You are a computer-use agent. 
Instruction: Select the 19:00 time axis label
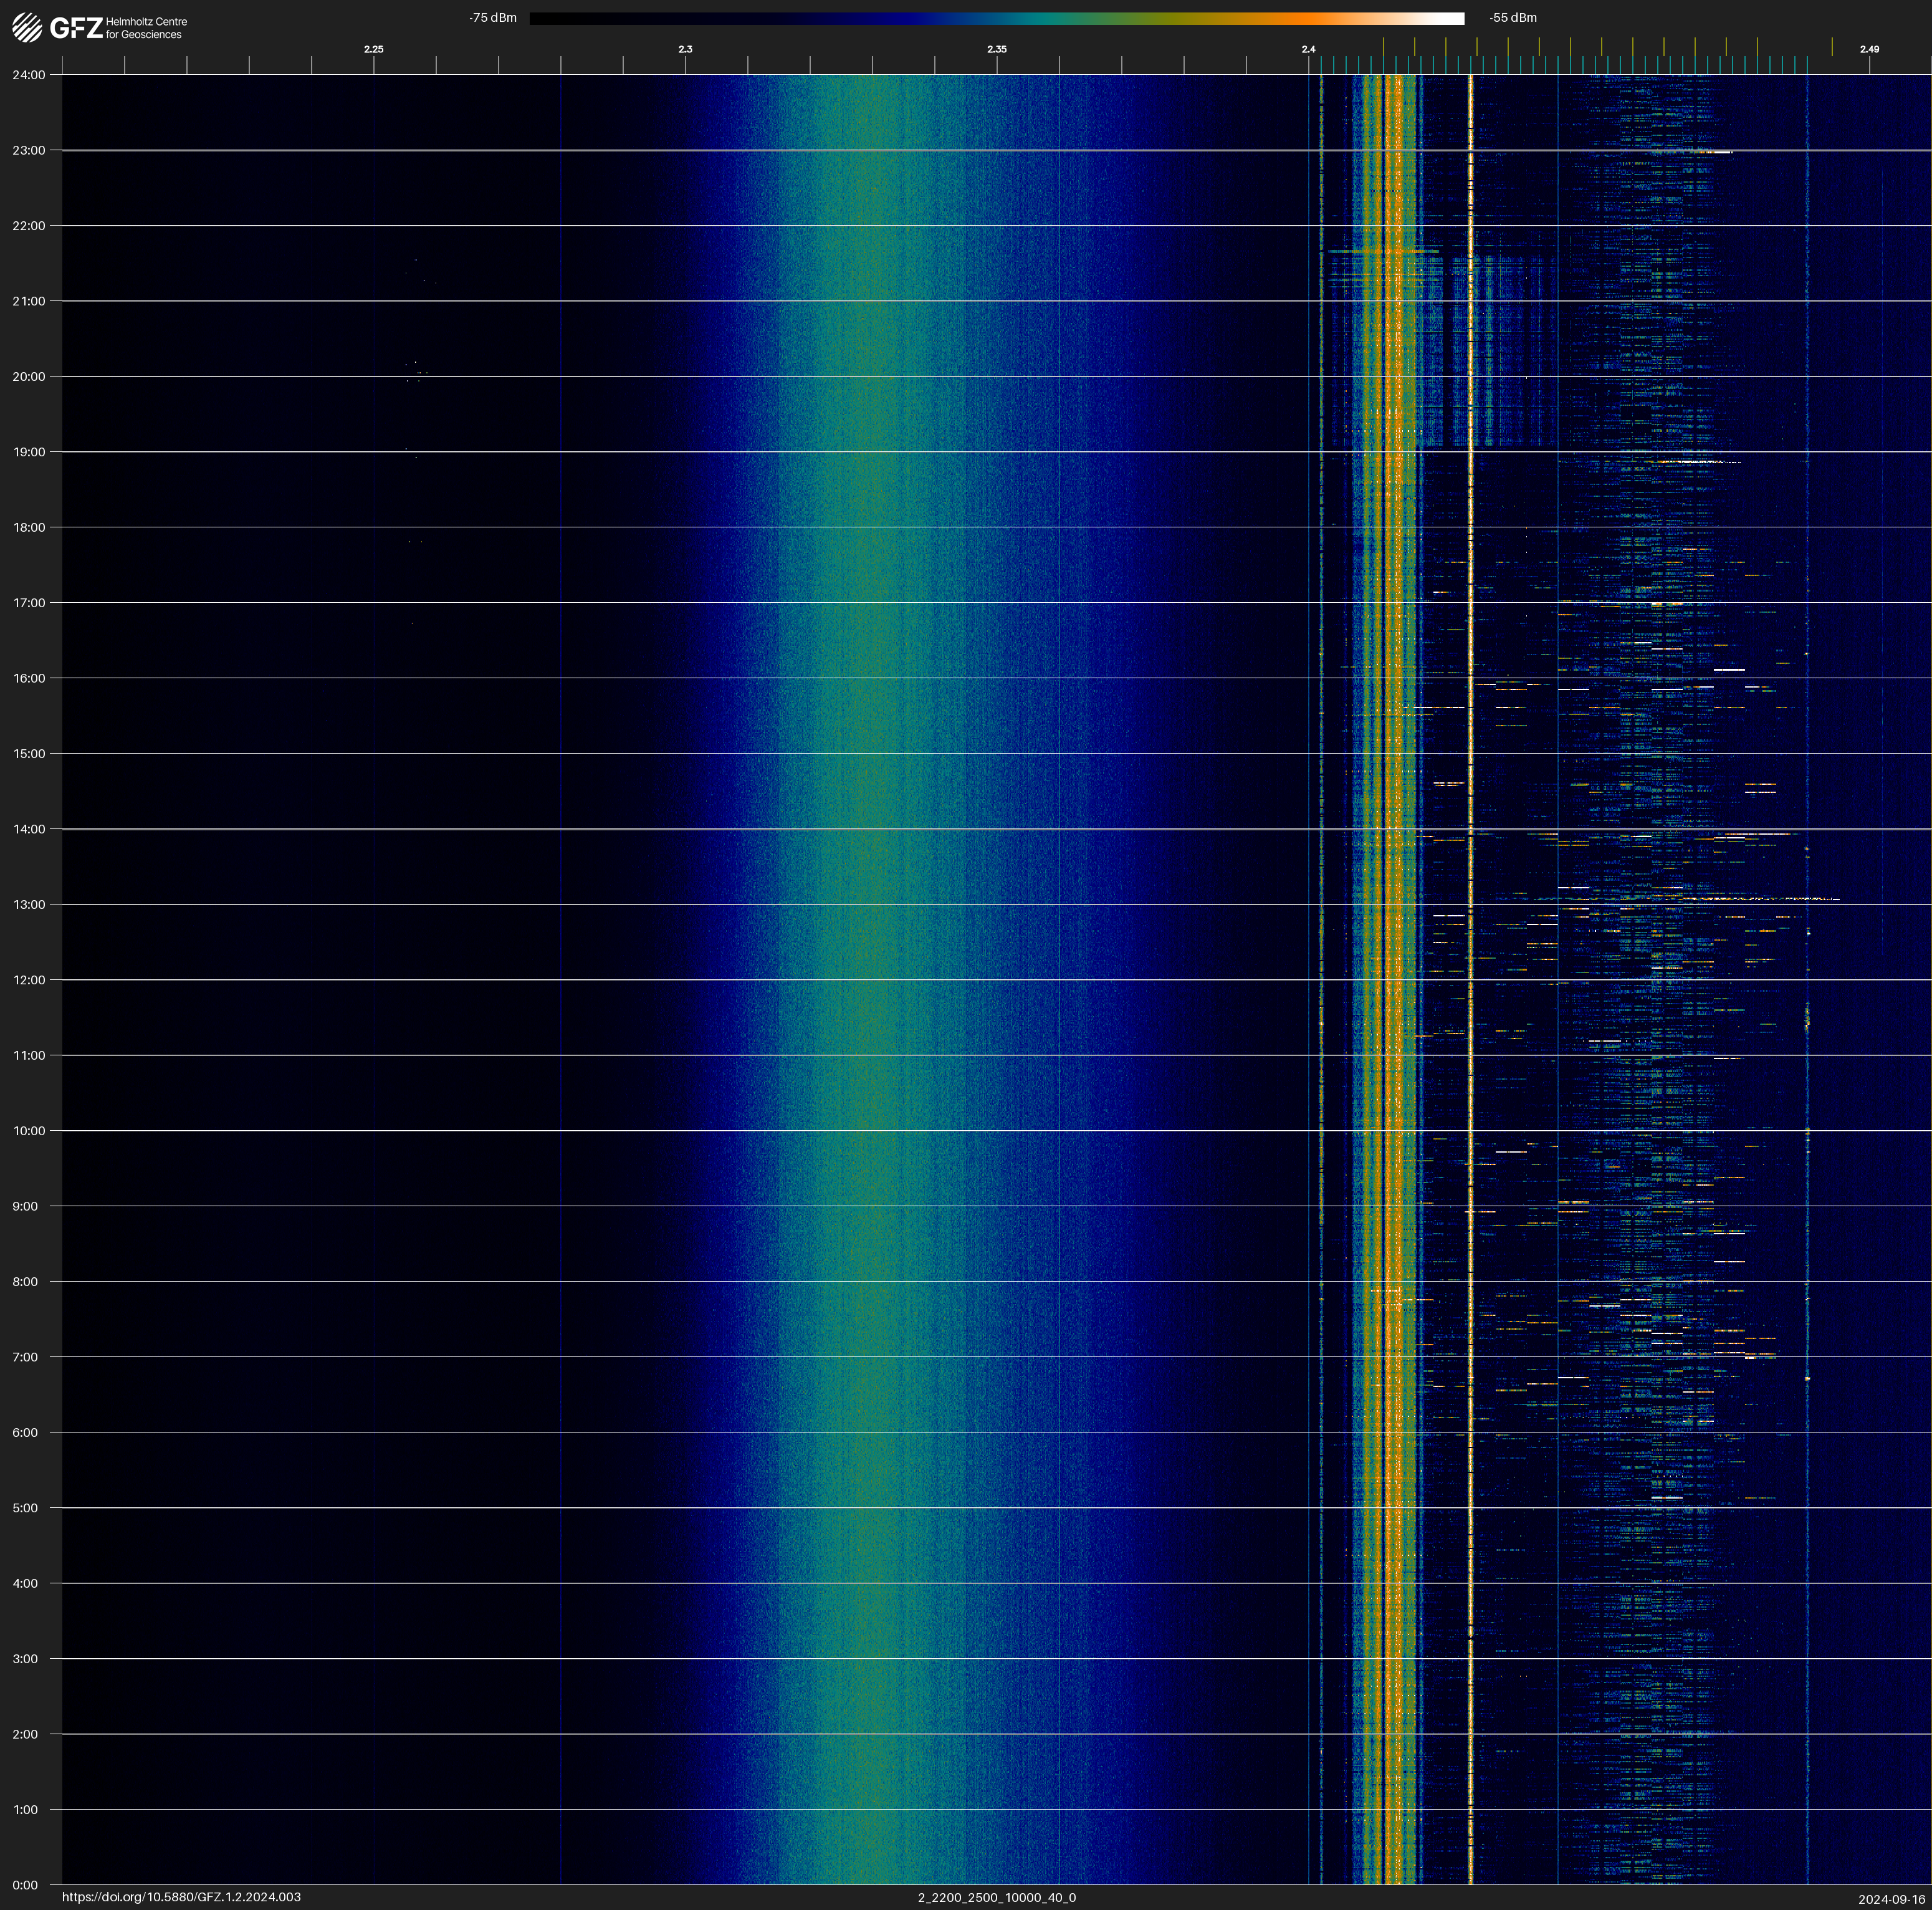(29, 452)
